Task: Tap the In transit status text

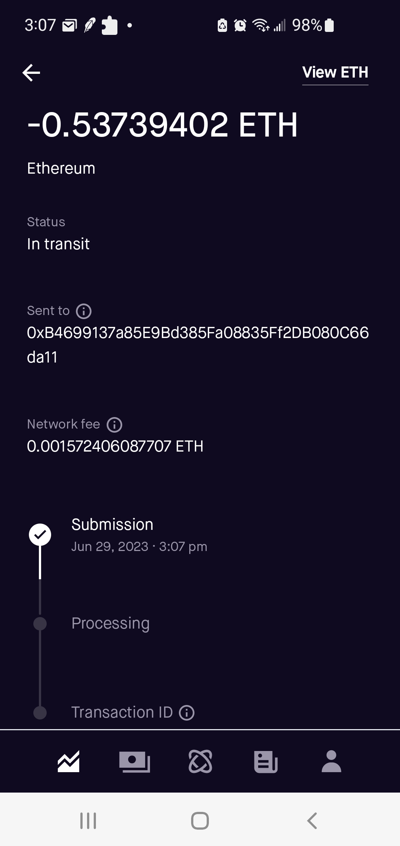Action: pyautogui.click(x=59, y=244)
